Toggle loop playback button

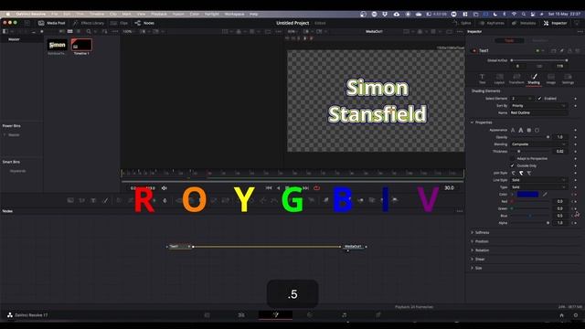[x=317, y=188]
